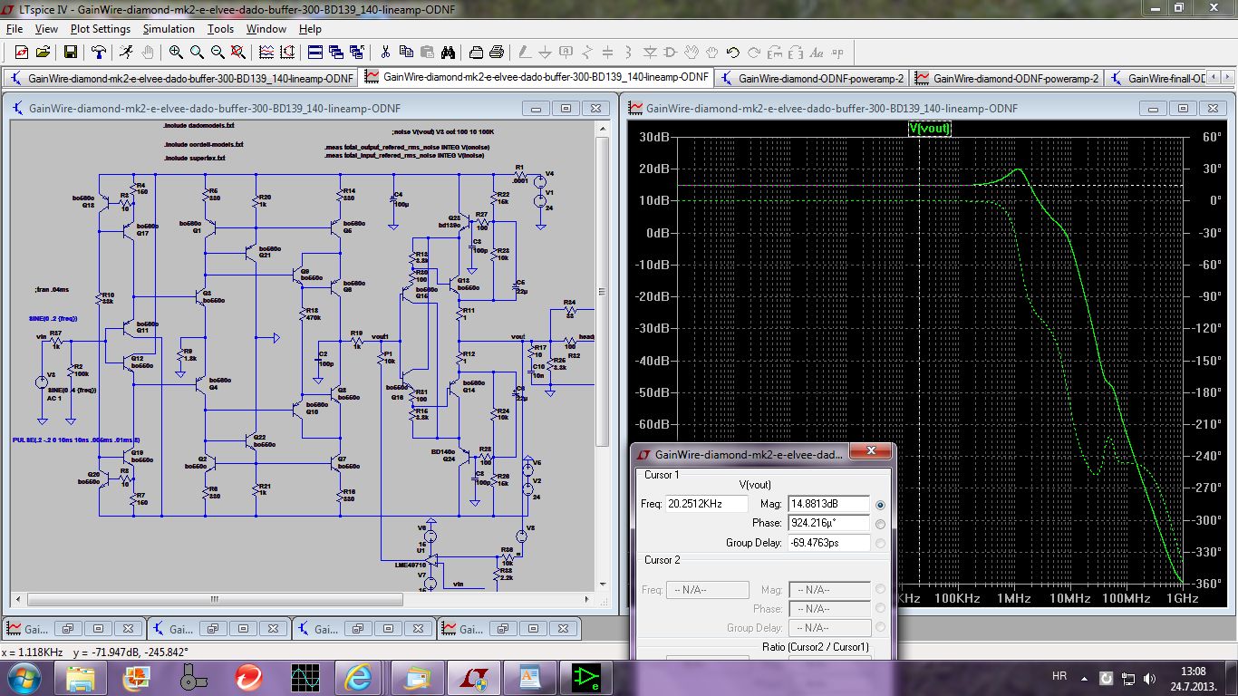The width and height of the screenshot is (1238, 696).
Task: Open the View menu
Action: (46, 29)
